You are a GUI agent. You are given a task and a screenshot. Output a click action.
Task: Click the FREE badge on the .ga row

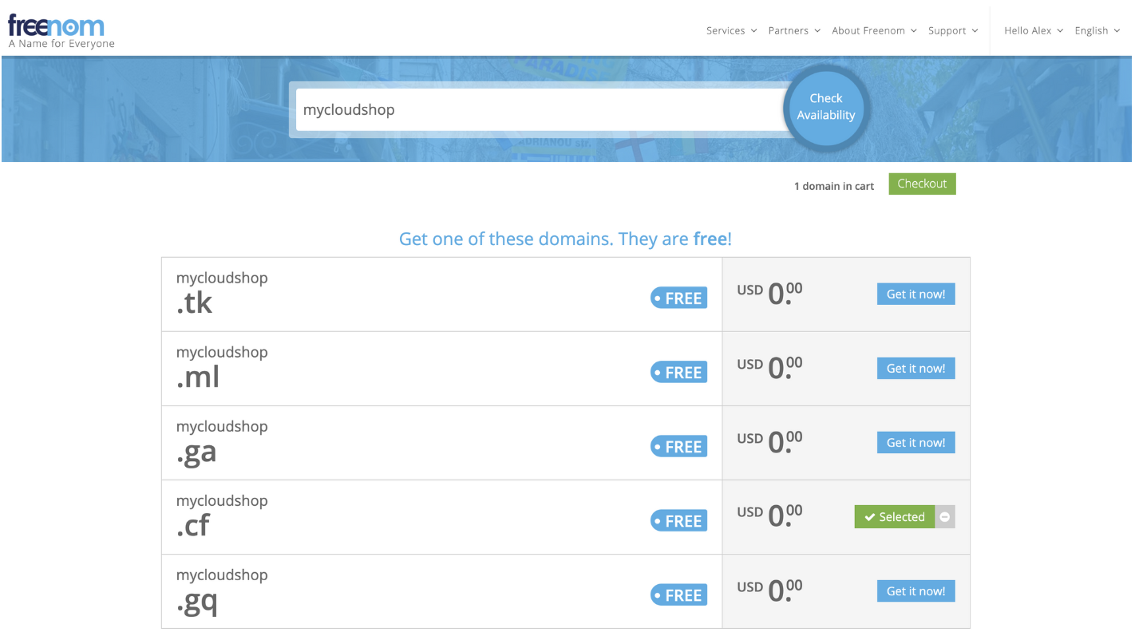[x=678, y=447]
